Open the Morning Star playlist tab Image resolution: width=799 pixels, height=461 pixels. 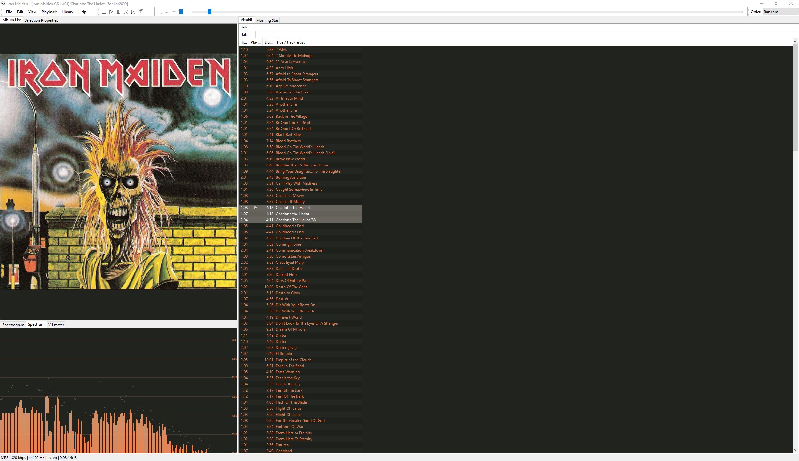coord(267,20)
